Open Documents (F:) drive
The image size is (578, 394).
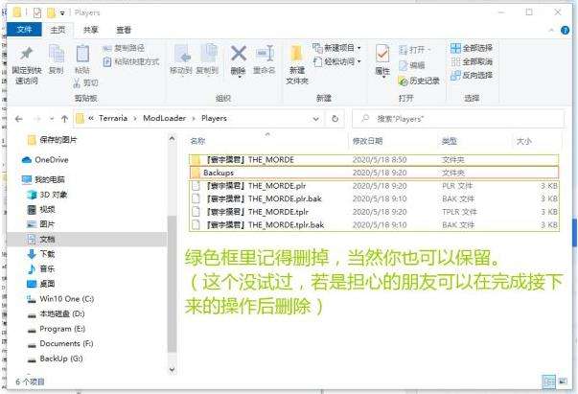60,343
